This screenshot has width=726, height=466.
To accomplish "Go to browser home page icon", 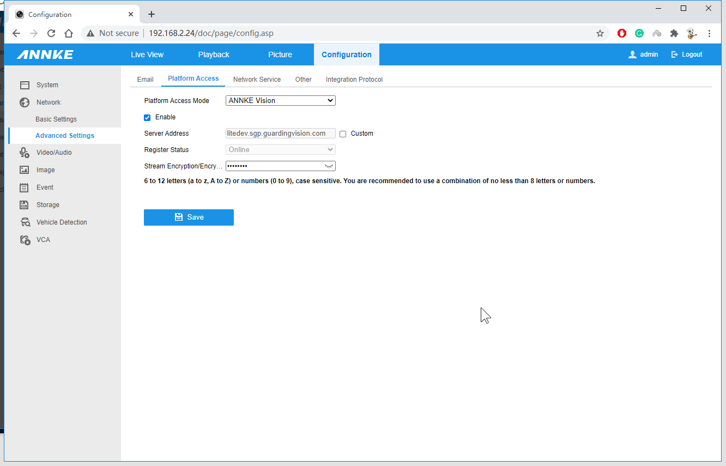I will [x=69, y=33].
